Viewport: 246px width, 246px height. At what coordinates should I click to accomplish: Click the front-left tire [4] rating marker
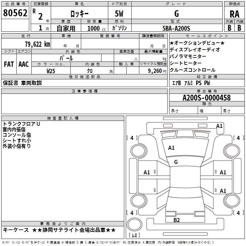pos(132,138)
